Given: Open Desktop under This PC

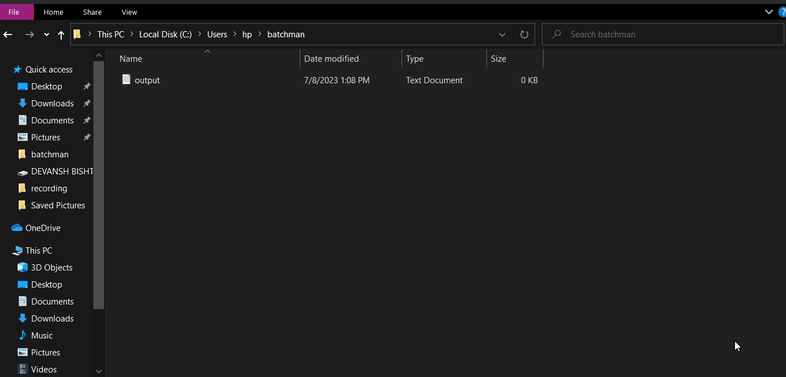Looking at the screenshot, I should 46,284.
